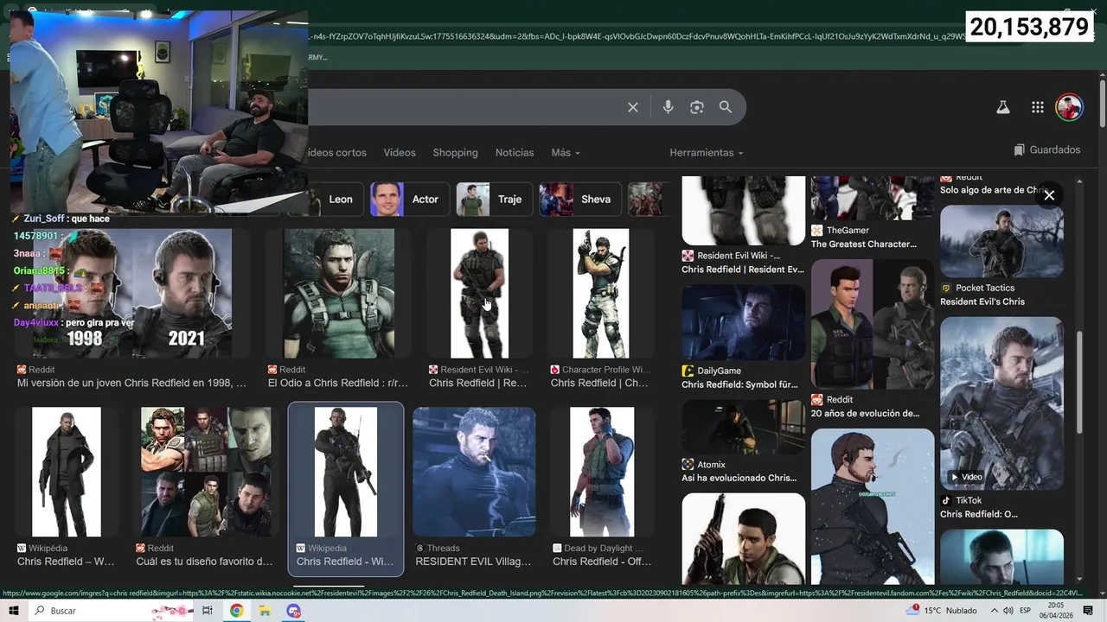The width and height of the screenshot is (1107, 622).
Task: Select the Leon filter chip
Action: click(336, 200)
